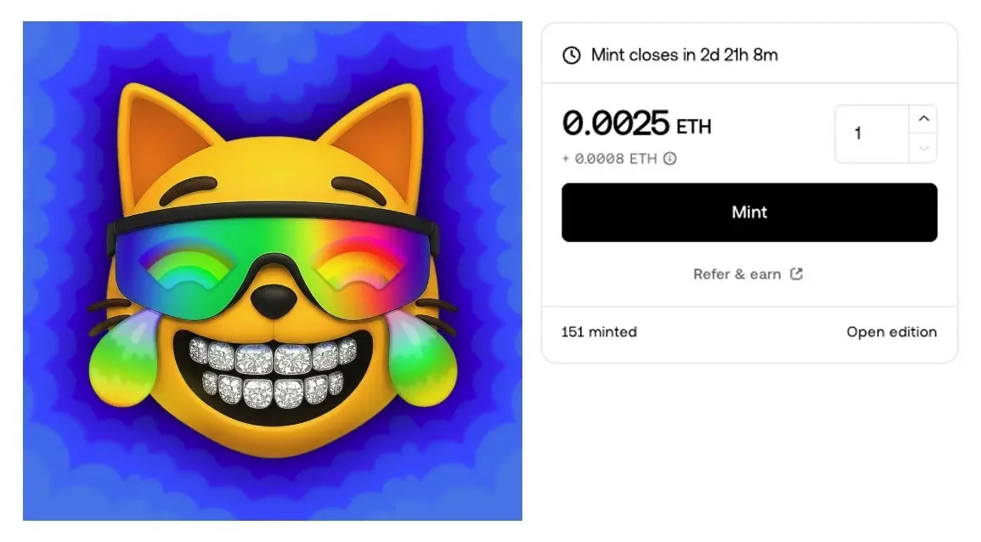The width and height of the screenshot is (981, 542).
Task: Click the clock icon beside mint countdown
Action: (572, 55)
